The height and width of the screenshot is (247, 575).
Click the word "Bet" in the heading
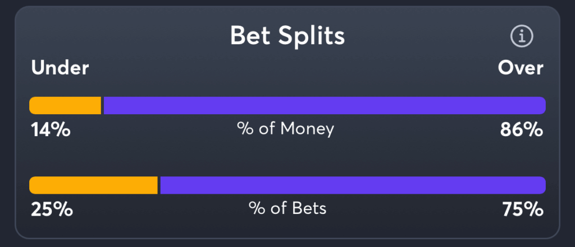point(250,36)
